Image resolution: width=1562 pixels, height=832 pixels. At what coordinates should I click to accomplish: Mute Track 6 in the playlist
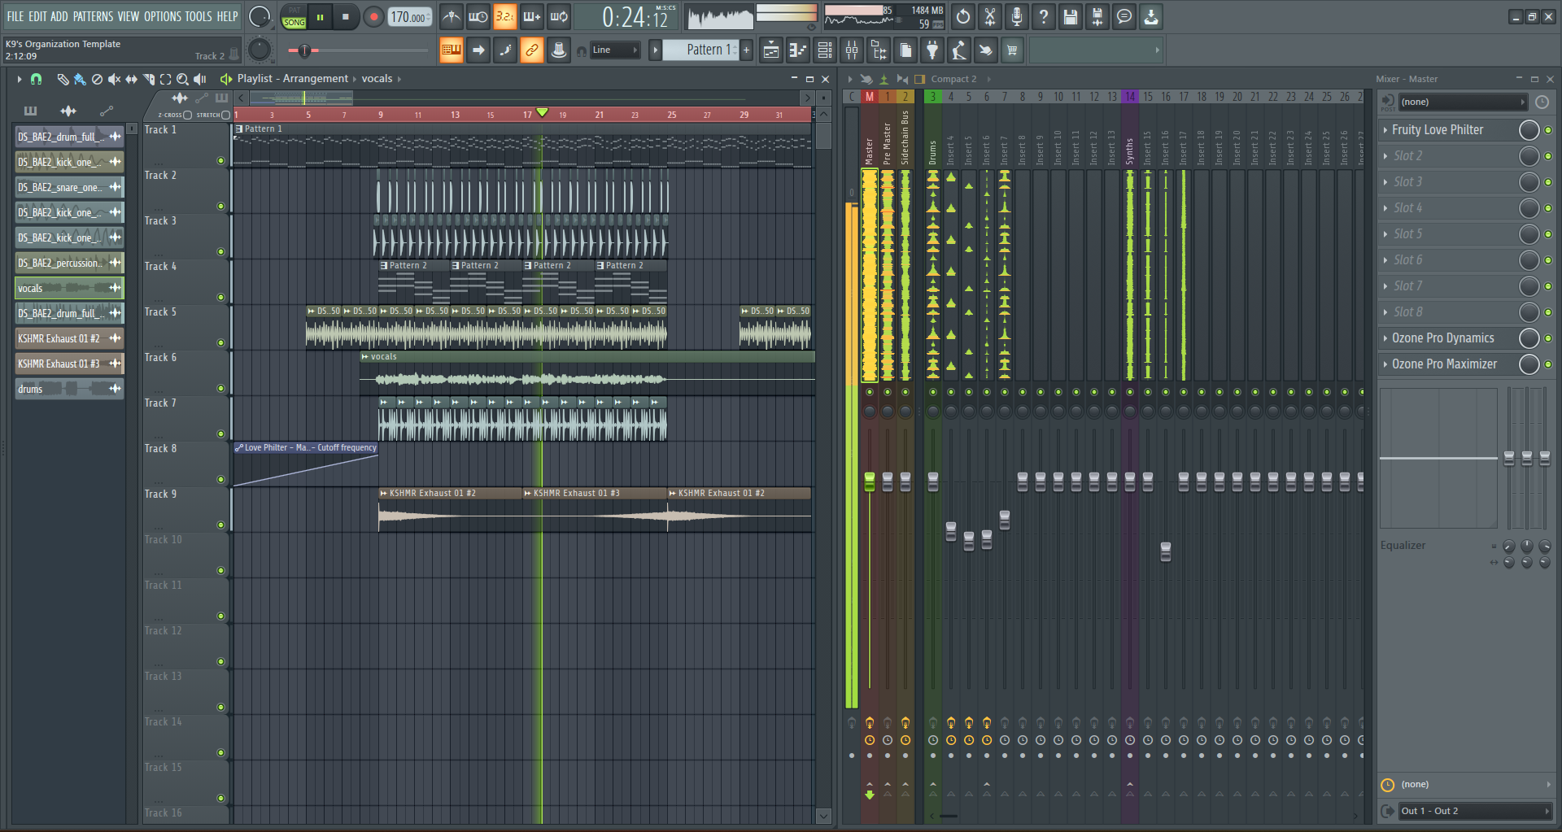click(x=220, y=389)
